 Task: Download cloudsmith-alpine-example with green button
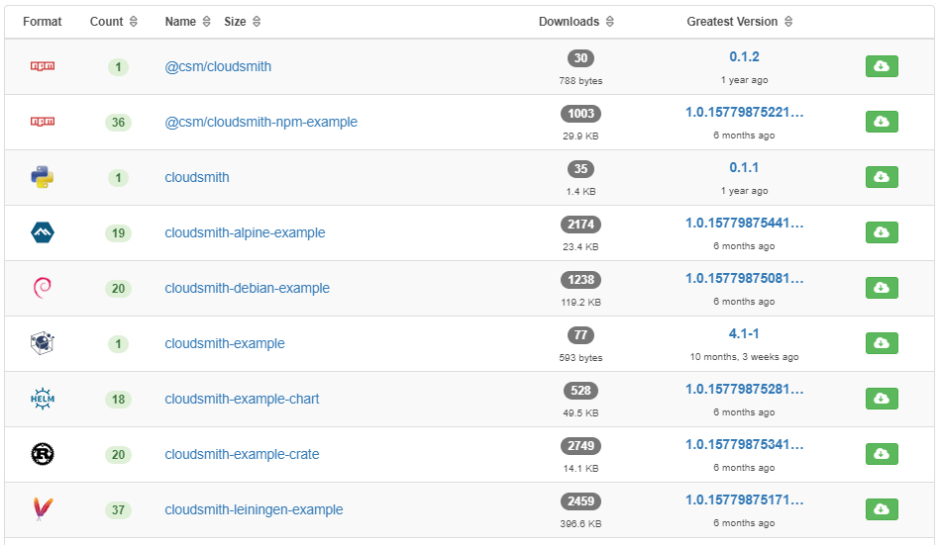[x=882, y=232]
